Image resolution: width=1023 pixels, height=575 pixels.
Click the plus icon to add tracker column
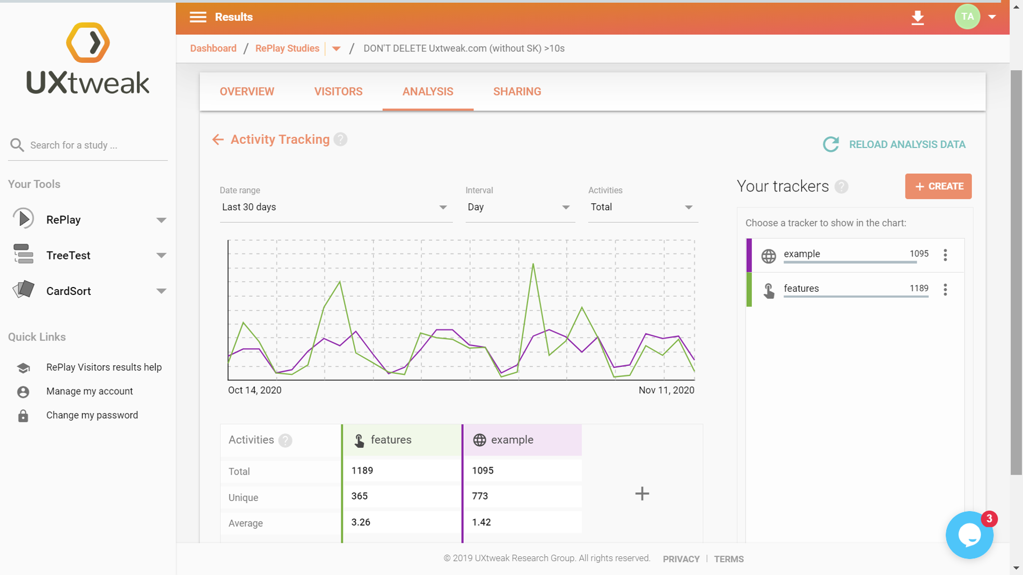pos(642,493)
